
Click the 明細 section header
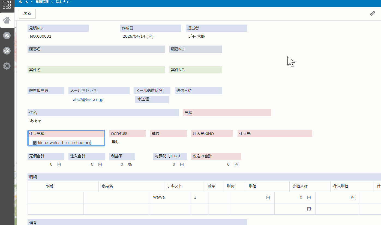click(204, 177)
